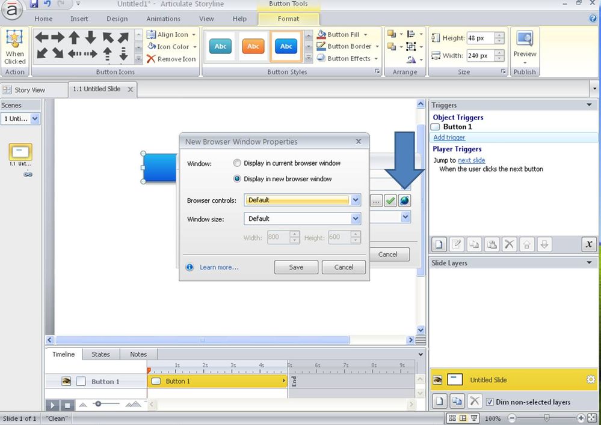This screenshot has height=425, width=601.
Task: Toggle the lock box for Button 1 in timeline
Action: [81, 381]
